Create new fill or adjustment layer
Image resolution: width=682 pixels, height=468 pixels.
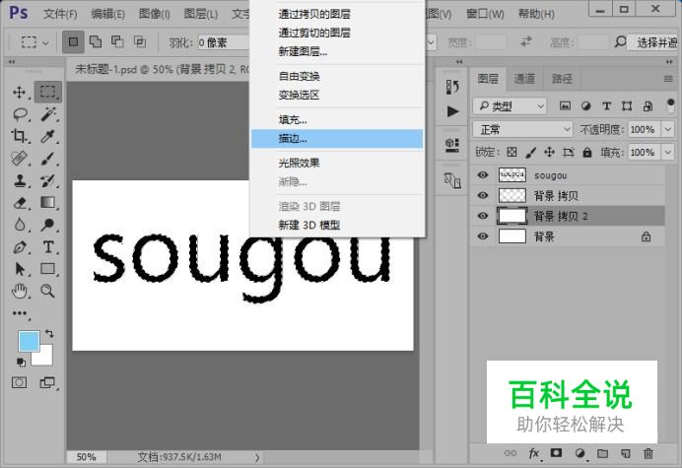[x=580, y=453]
